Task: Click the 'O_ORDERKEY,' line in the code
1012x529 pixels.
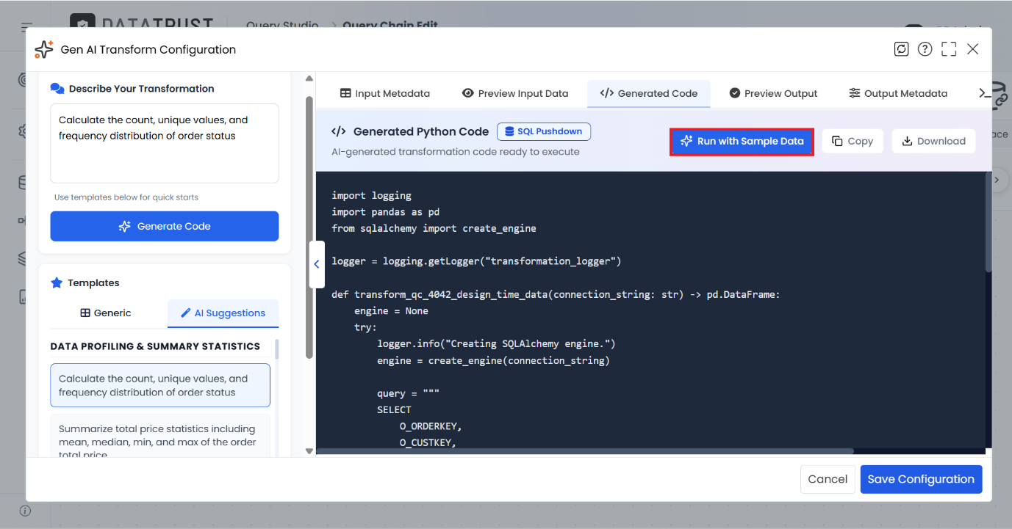Action: coord(431,426)
